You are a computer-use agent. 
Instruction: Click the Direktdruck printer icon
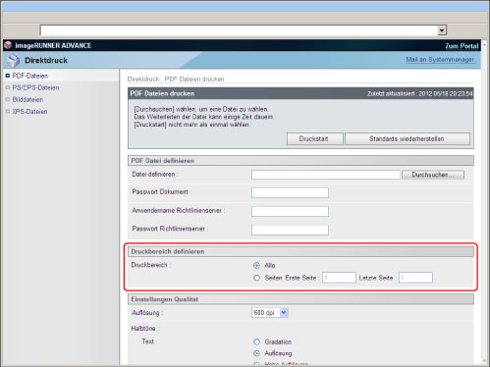pos(14,60)
